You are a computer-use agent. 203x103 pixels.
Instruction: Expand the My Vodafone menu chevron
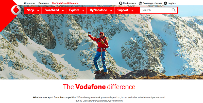coord(111,11)
